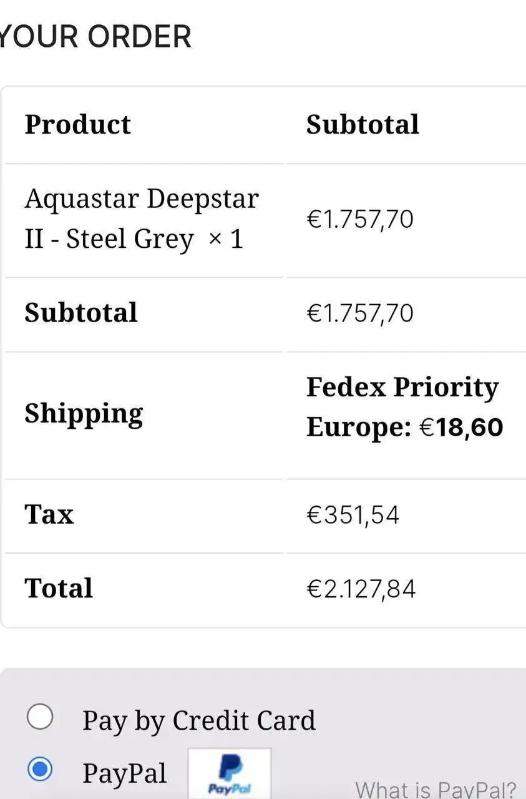The height and width of the screenshot is (799, 526).
Task: Click the YOUR ORDER heading
Action: (95, 36)
